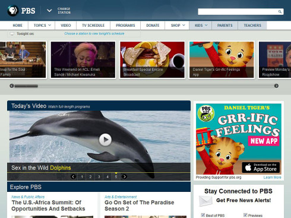This screenshot has height=218, width=291.
Task: Click the search magnifier icon
Action: point(280,12)
